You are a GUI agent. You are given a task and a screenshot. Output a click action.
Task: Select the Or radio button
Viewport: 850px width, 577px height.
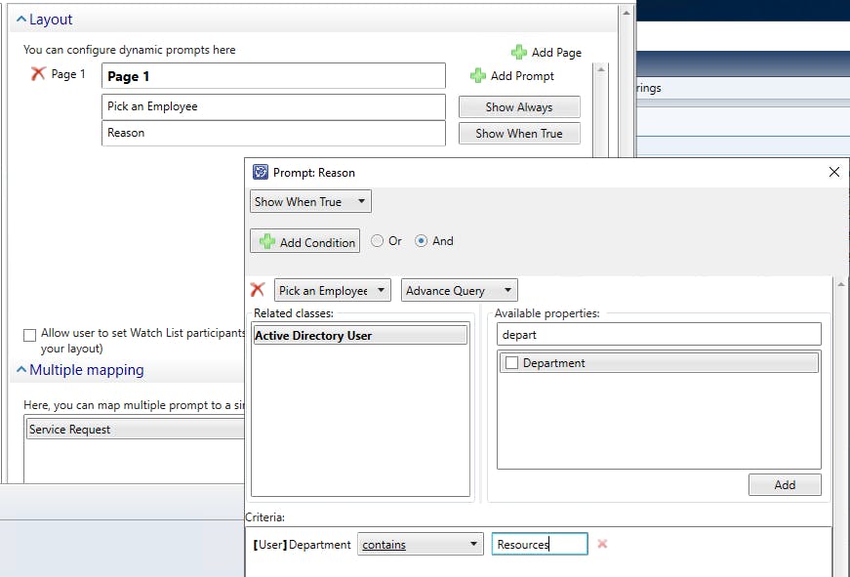click(x=378, y=241)
